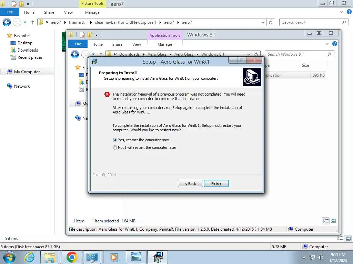Screen dimensions: 353x264
Task: Expand the ribbon in Windows 8.1 window
Action: [x=327, y=44]
